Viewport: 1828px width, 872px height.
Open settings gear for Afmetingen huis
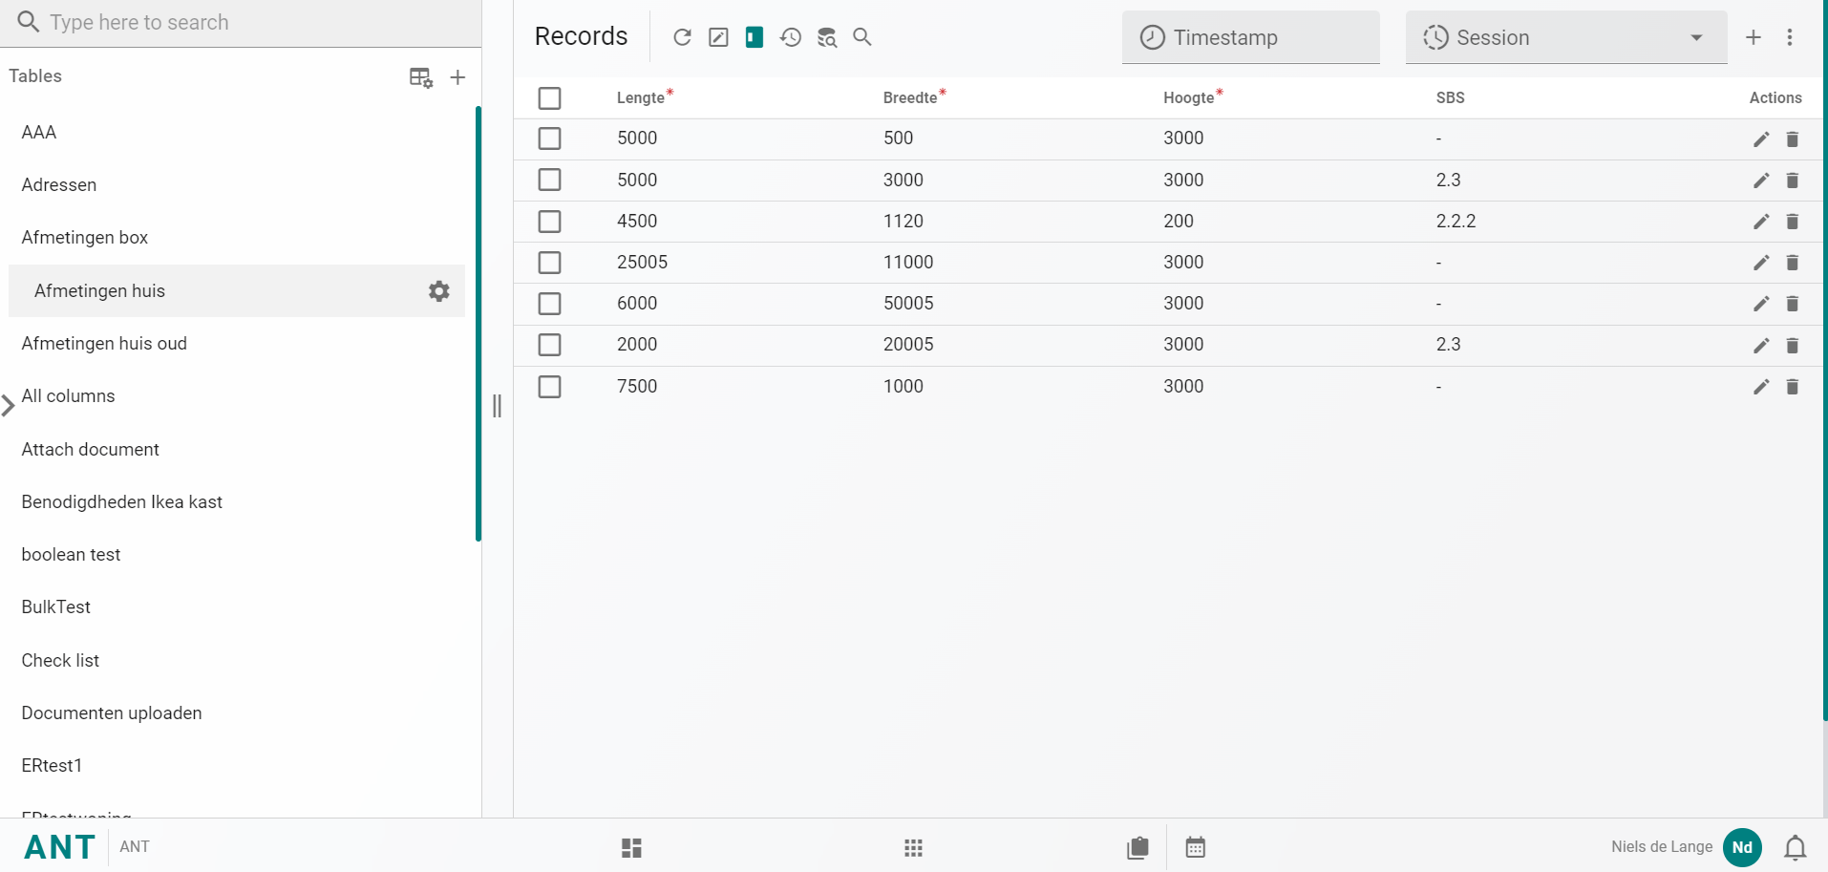pos(438,291)
